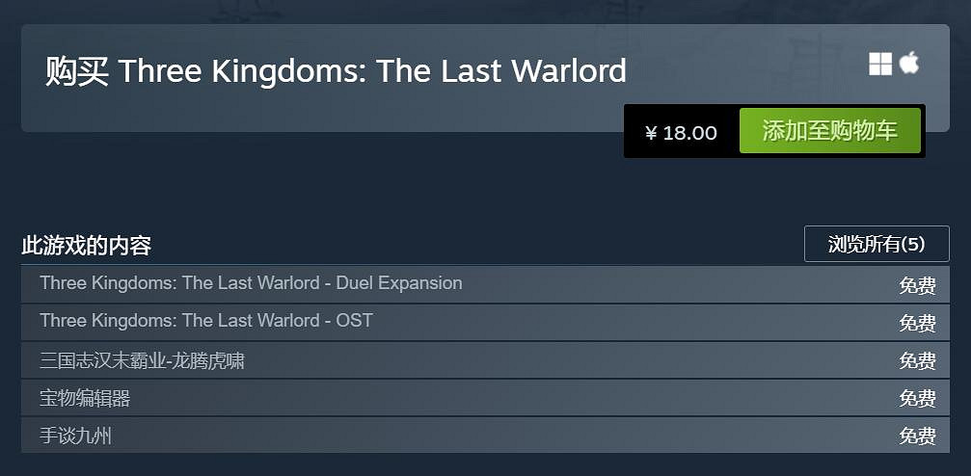
Task: Click 免费 price beside the OST row
Action: 917,323
